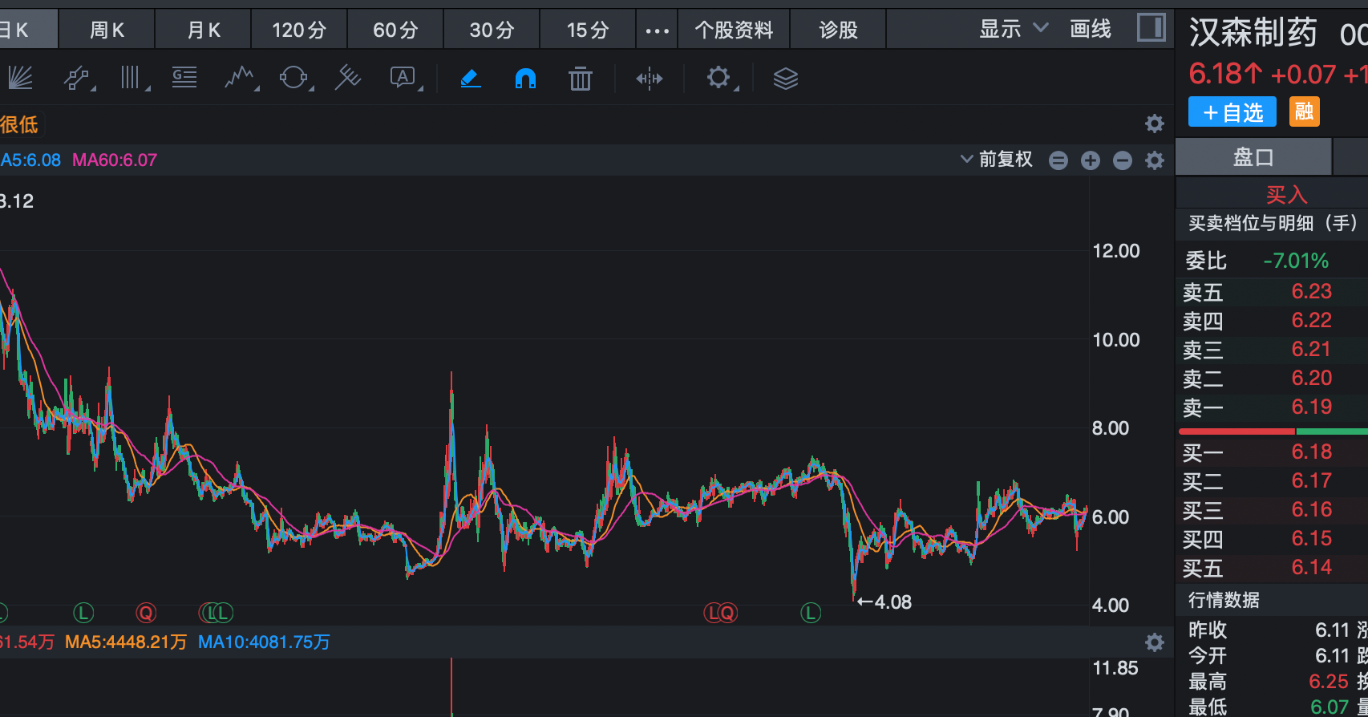1368x717 pixels.
Task: Click the 行情数据 section heading
Action: [1224, 600]
